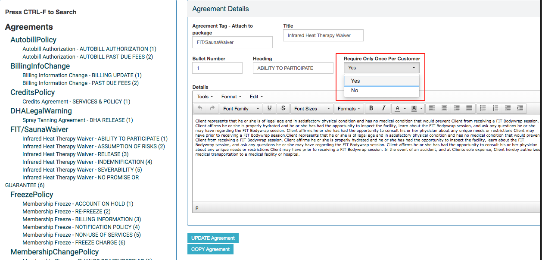Open the Tools menu
This screenshot has width=542, height=260.
click(205, 97)
